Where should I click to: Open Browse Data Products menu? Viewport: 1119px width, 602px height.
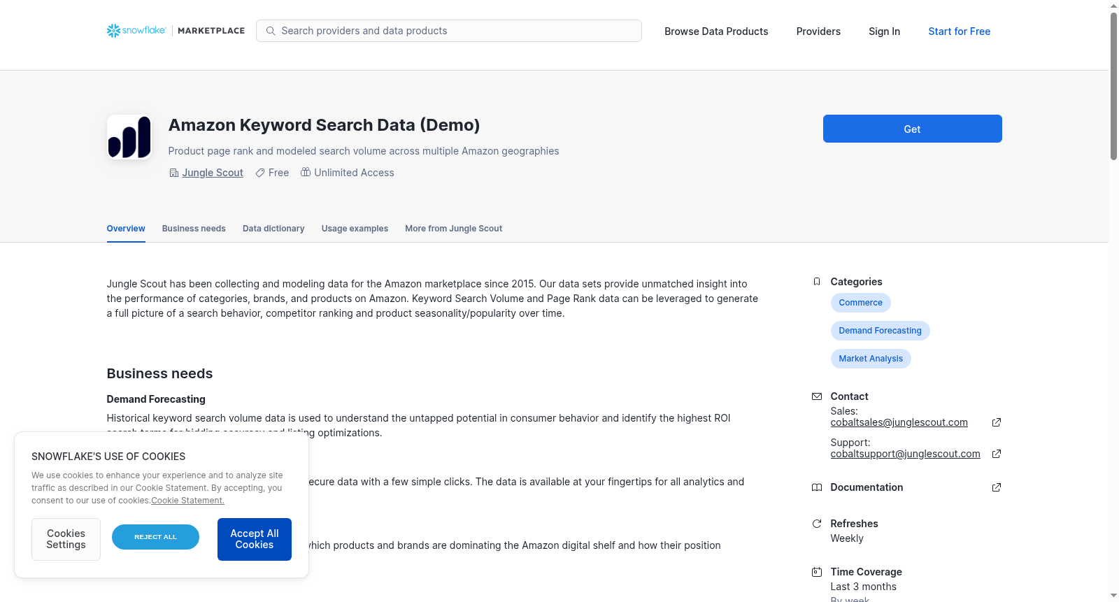click(716, 31)
